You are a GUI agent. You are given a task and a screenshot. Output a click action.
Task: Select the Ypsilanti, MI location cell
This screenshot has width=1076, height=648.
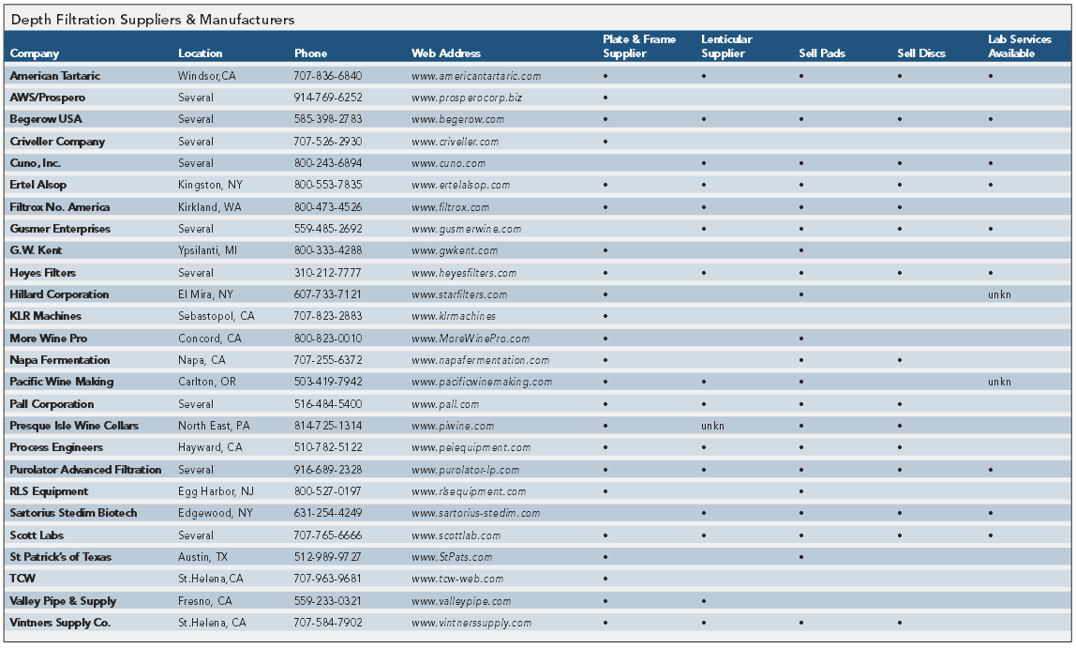coord(207,250)
